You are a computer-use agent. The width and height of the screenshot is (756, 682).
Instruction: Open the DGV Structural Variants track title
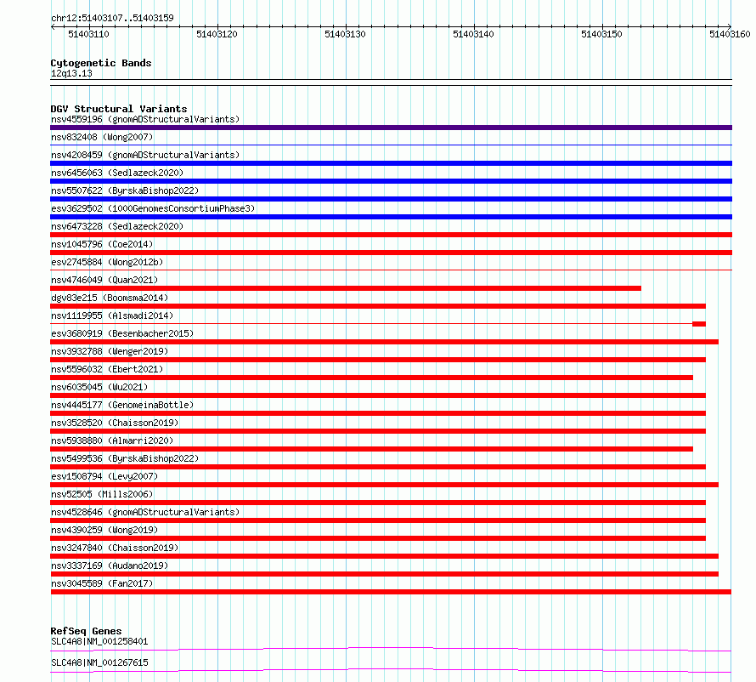point(119,109)
